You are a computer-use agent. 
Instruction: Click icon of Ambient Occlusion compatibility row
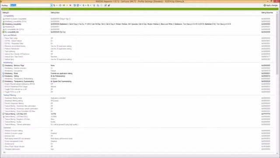click(x=3, y=19)
